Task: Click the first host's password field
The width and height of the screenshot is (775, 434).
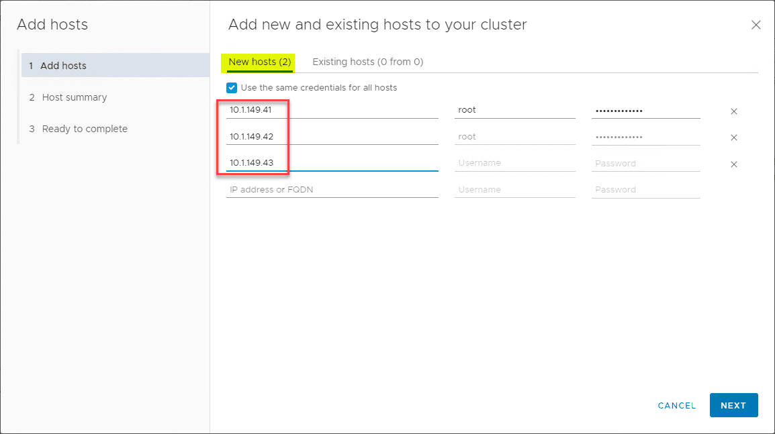Action: (x=645, y=109)
